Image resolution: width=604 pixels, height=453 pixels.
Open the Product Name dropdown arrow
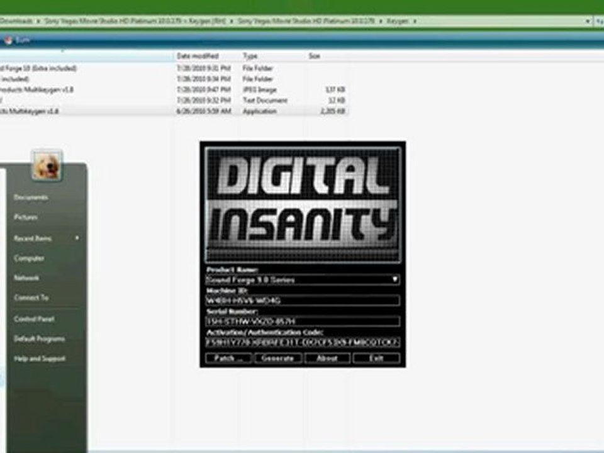point(395,279)
